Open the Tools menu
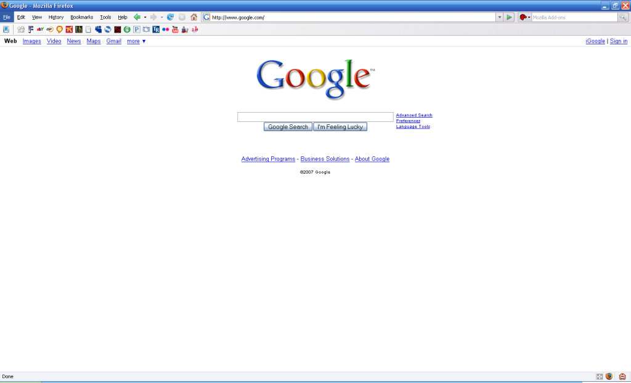The height and width of the screenshot is (383, 631). pyautogui.click(x=105, y=17)
